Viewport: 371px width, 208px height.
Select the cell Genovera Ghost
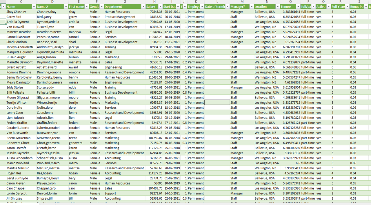tap(21, 143)
